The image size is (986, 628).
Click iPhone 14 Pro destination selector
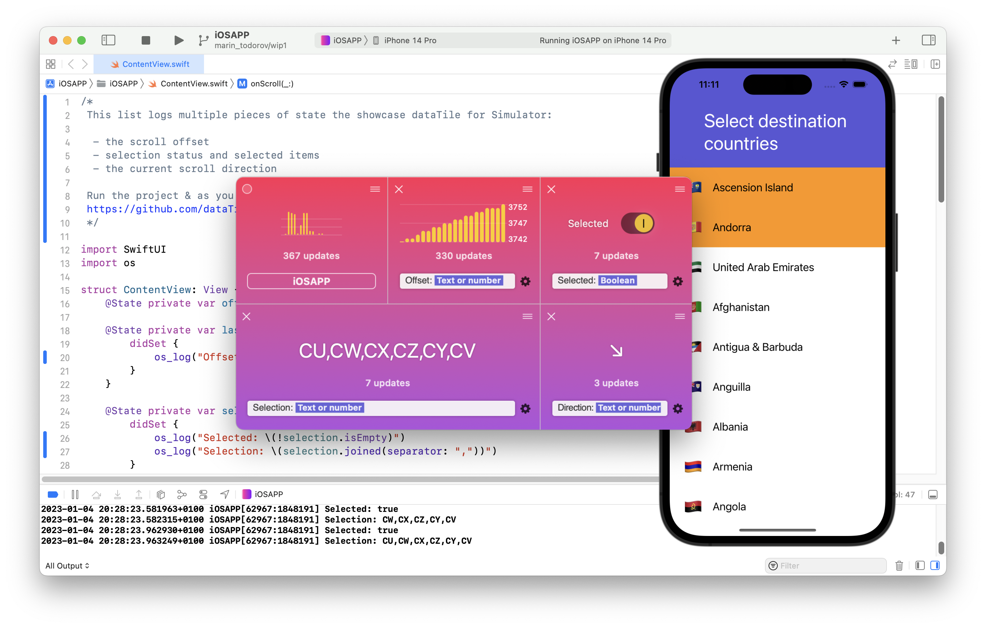tap(410, 40)
